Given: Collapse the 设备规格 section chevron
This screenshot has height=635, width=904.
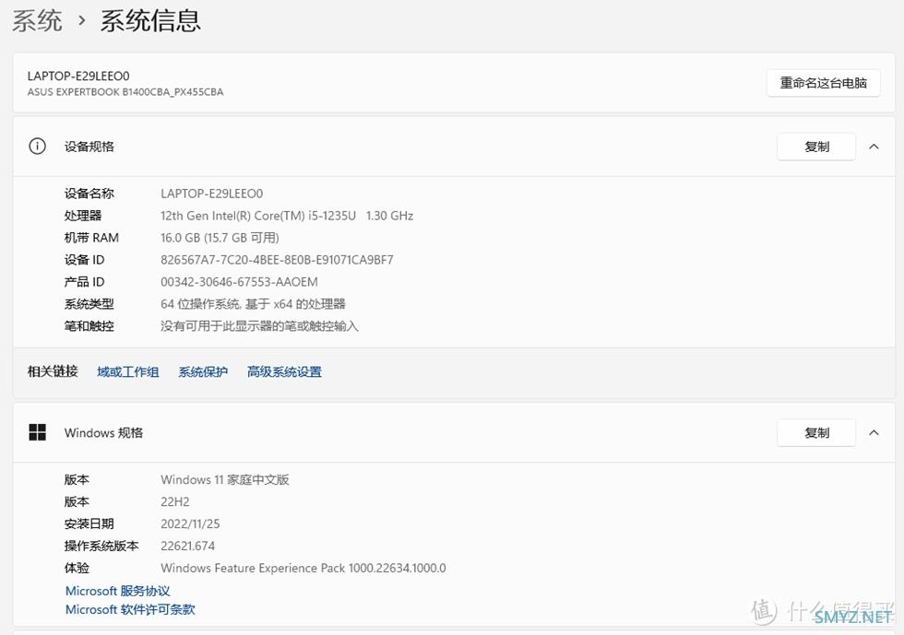Looking at the screenshot, I should coord(874,147).
